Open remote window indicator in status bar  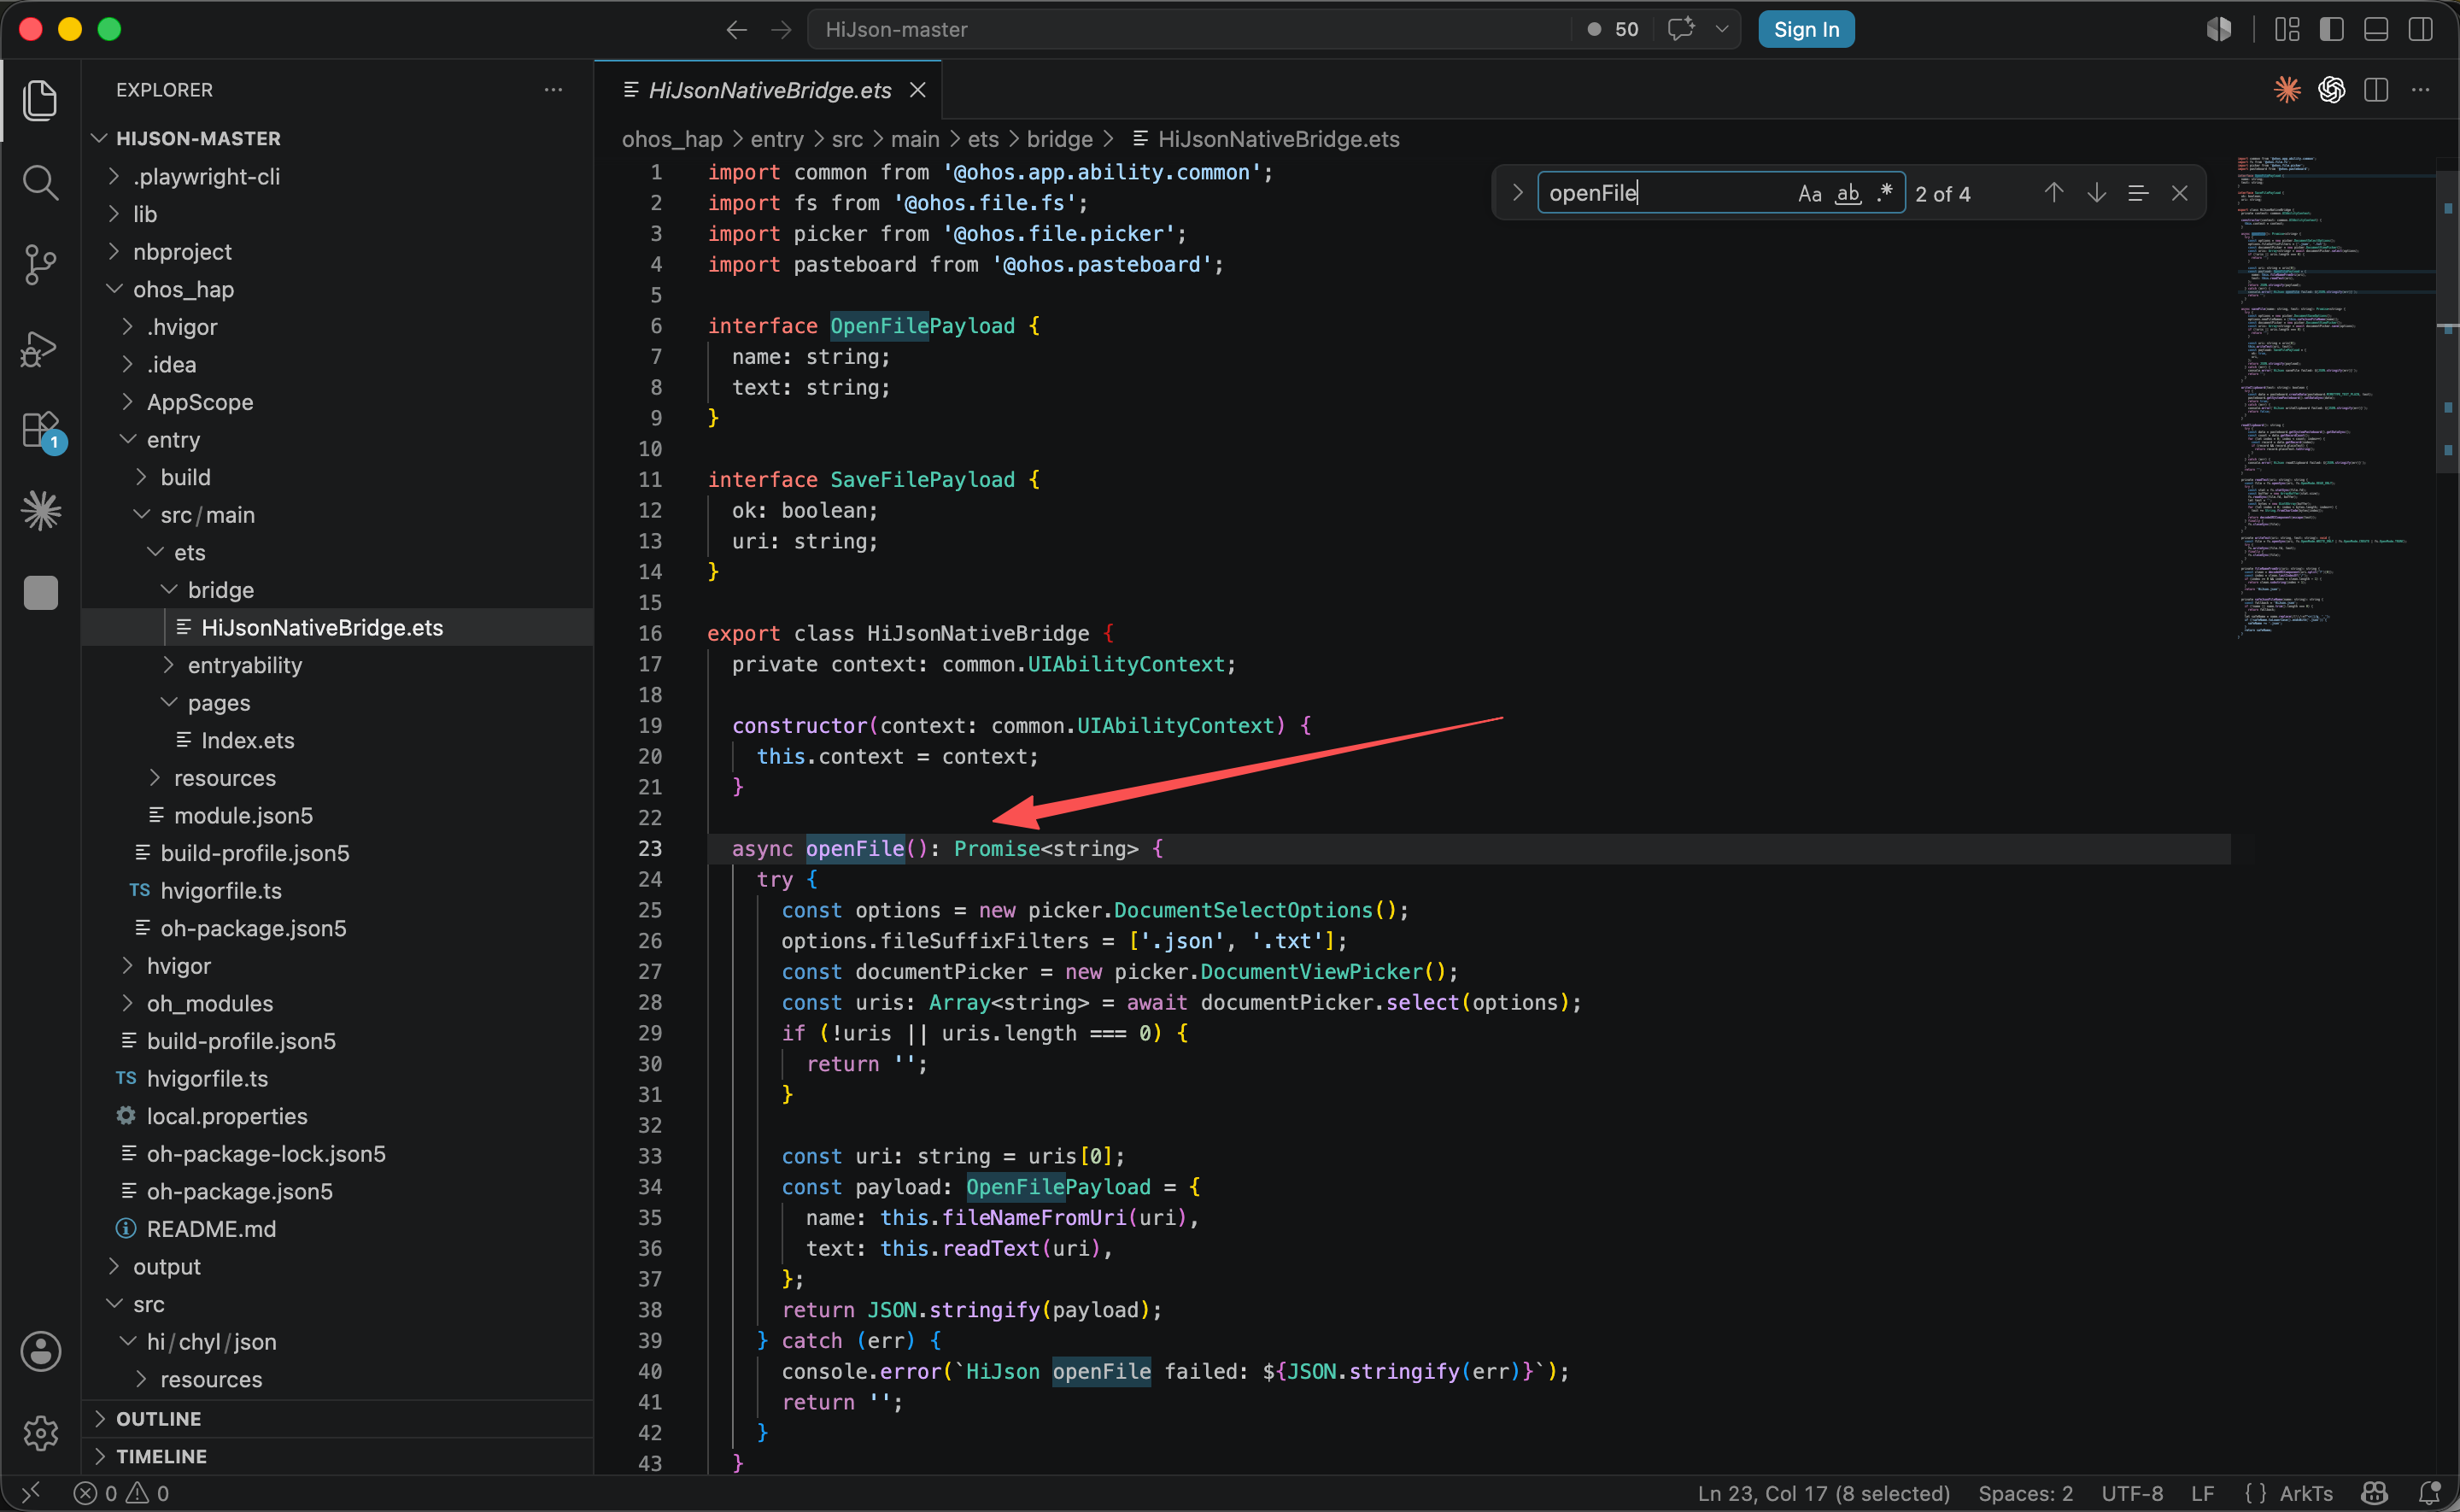click(x=30, y=1493)
